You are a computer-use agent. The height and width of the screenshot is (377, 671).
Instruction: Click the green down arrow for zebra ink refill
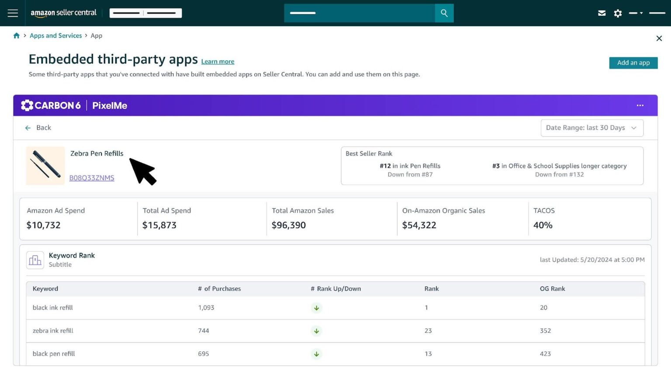click(x=316, y=331)
